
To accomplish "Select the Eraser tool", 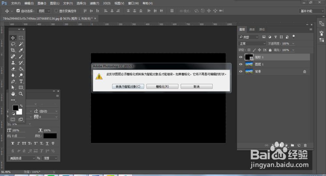I will pyautogui.click(x=13, y=69).
